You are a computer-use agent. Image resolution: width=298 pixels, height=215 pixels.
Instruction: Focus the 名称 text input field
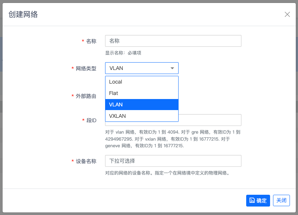coord(173,41)
